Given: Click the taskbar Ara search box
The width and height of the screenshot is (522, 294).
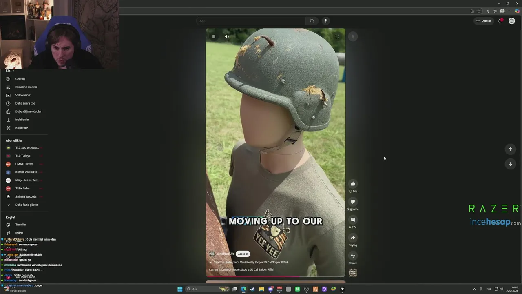Looking at the screenshot, I should click(x=208, y=289).
